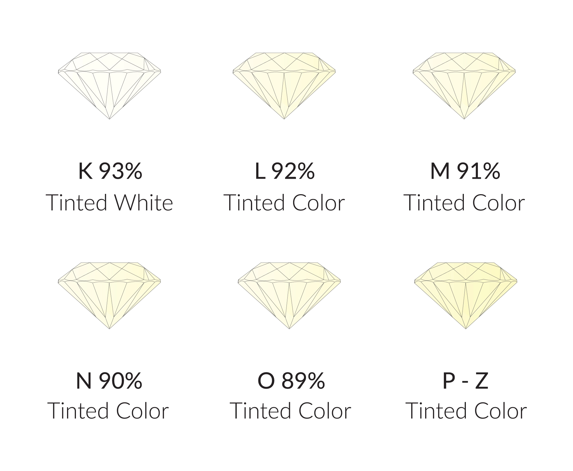Select the O 89% heading
573x471 pixels.
pos(291,381)
